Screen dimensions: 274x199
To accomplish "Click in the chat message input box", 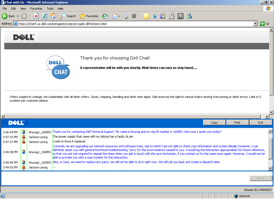I will (x=125, y=178).
